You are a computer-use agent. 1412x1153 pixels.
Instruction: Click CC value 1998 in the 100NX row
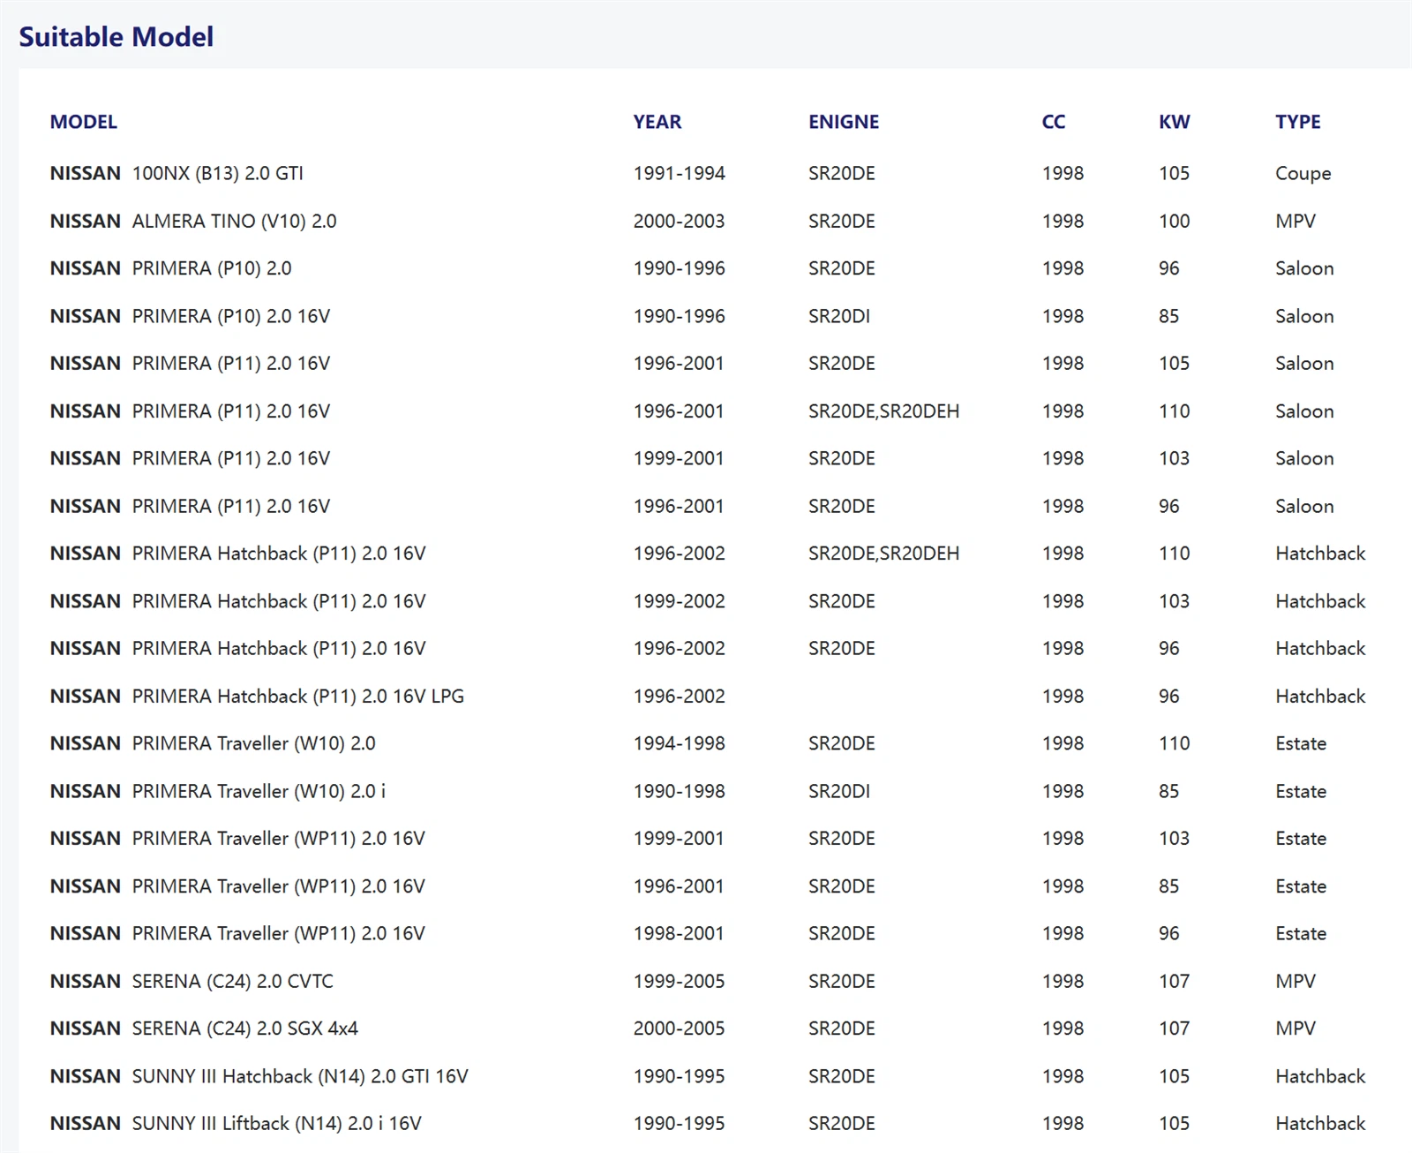1063,173
